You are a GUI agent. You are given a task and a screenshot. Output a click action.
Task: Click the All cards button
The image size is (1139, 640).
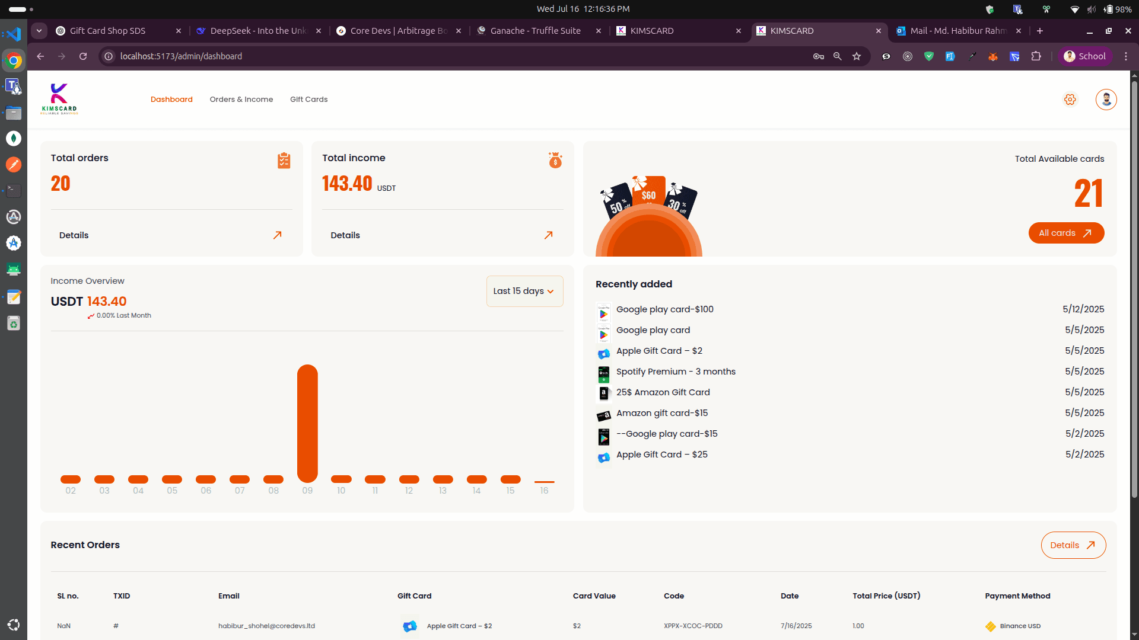click(1065, 233)
